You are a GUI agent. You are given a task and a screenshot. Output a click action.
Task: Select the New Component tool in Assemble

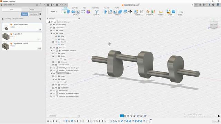coord(136,12)
